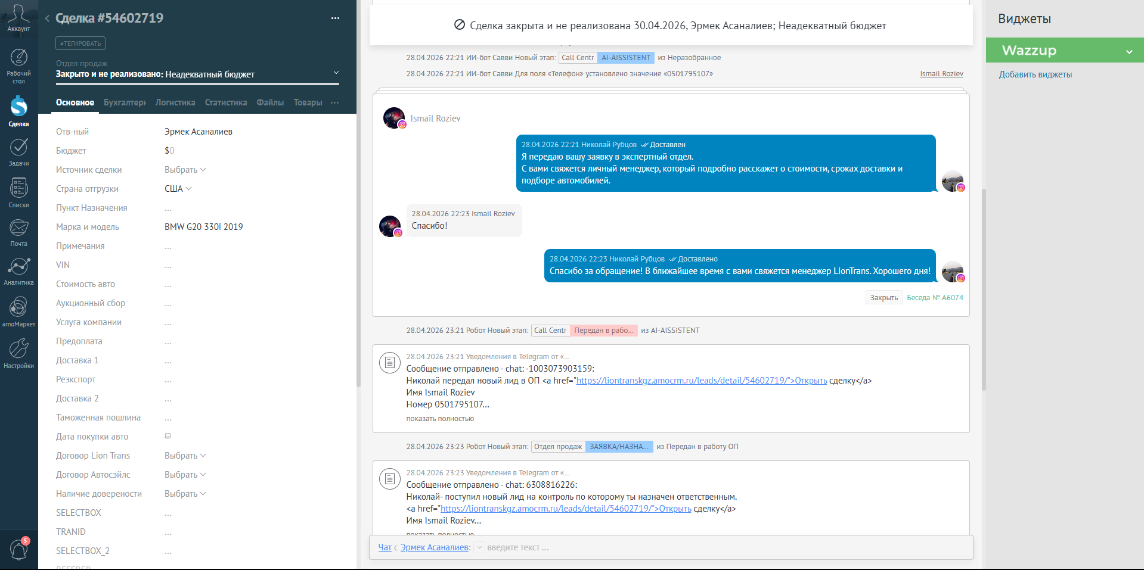
Task: Click sender avatar beside LionTrans message
Action: coord(953,272)
